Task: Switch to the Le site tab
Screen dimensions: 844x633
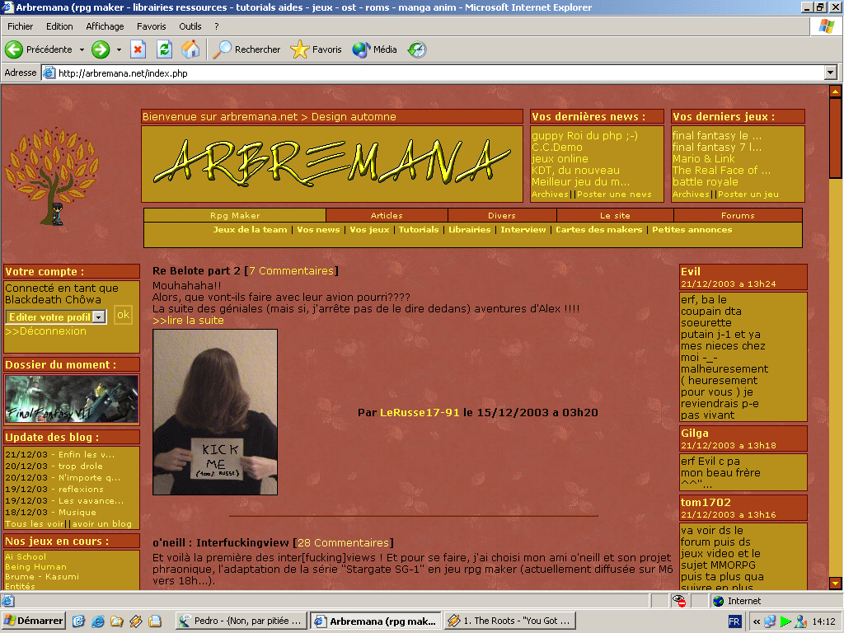Action: (615, 215)
